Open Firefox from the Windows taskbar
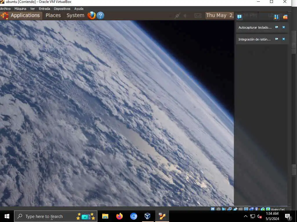 coord(119,216)
